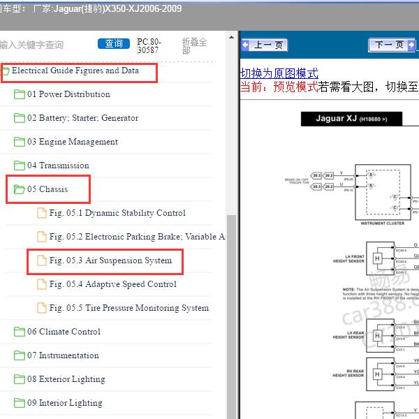Expand 03 Engine Management
Screen dimensions: 419x419
point(73,142)
